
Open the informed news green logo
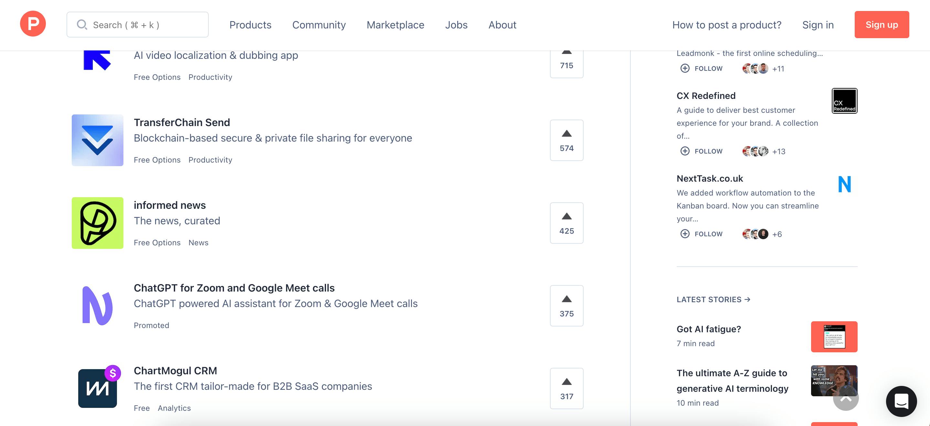pyautogui.click(x=98, y=223)
